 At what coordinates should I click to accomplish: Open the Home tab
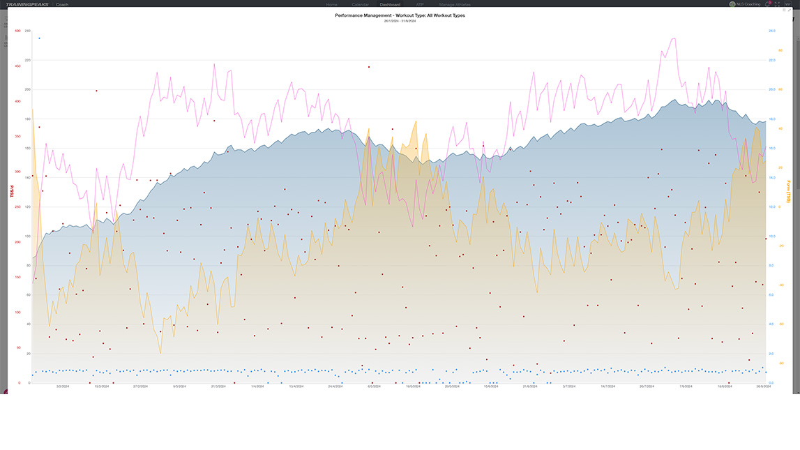point(331,4)
